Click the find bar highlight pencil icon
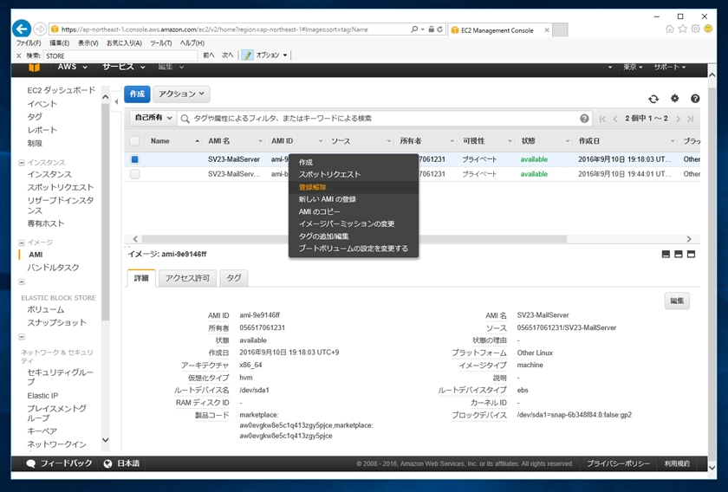 click(248, 55)
